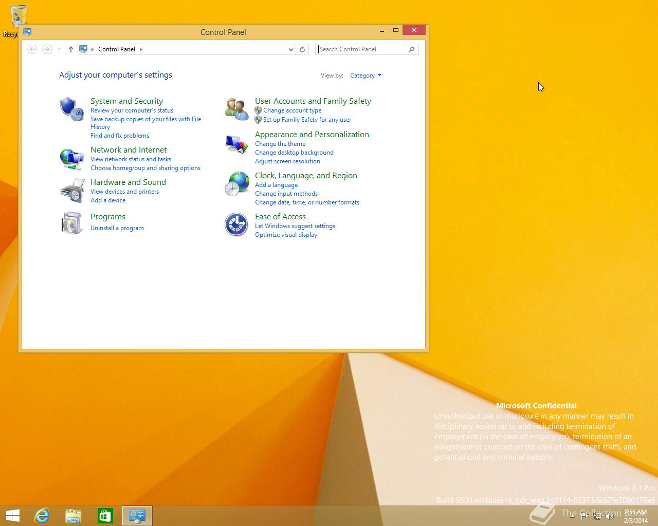Click View network status and tasks
Image resolution: width=658 pixels, height=526 pixels.
(131, 159)
